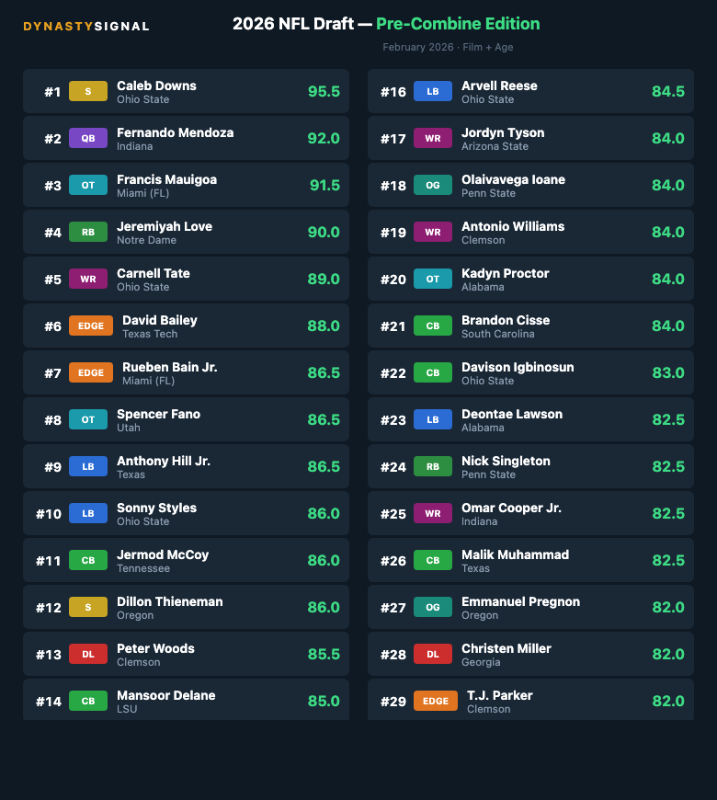
Task: Click the DynastySignal logo
Action: point(85,27)
